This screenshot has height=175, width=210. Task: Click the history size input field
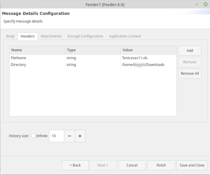(x=56, y=136)
